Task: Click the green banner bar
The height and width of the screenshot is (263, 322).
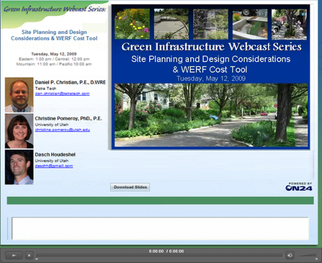Action: 160,201
